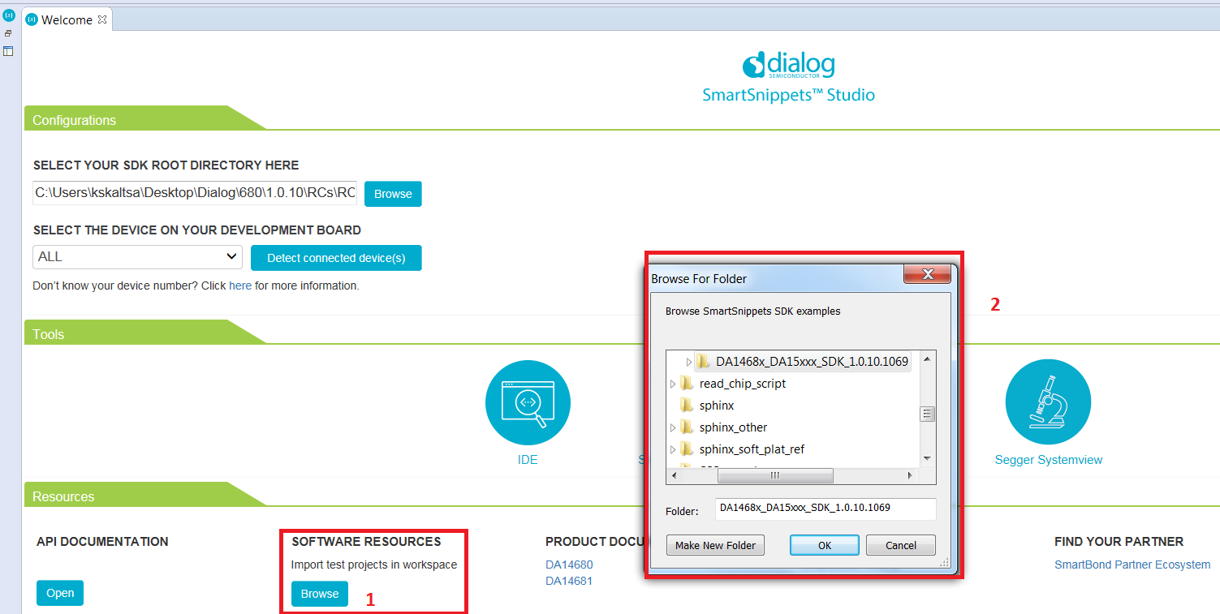Select the sphinx_other folder row
Viewport: 1220px width, 614px height.
pos(733,427)
